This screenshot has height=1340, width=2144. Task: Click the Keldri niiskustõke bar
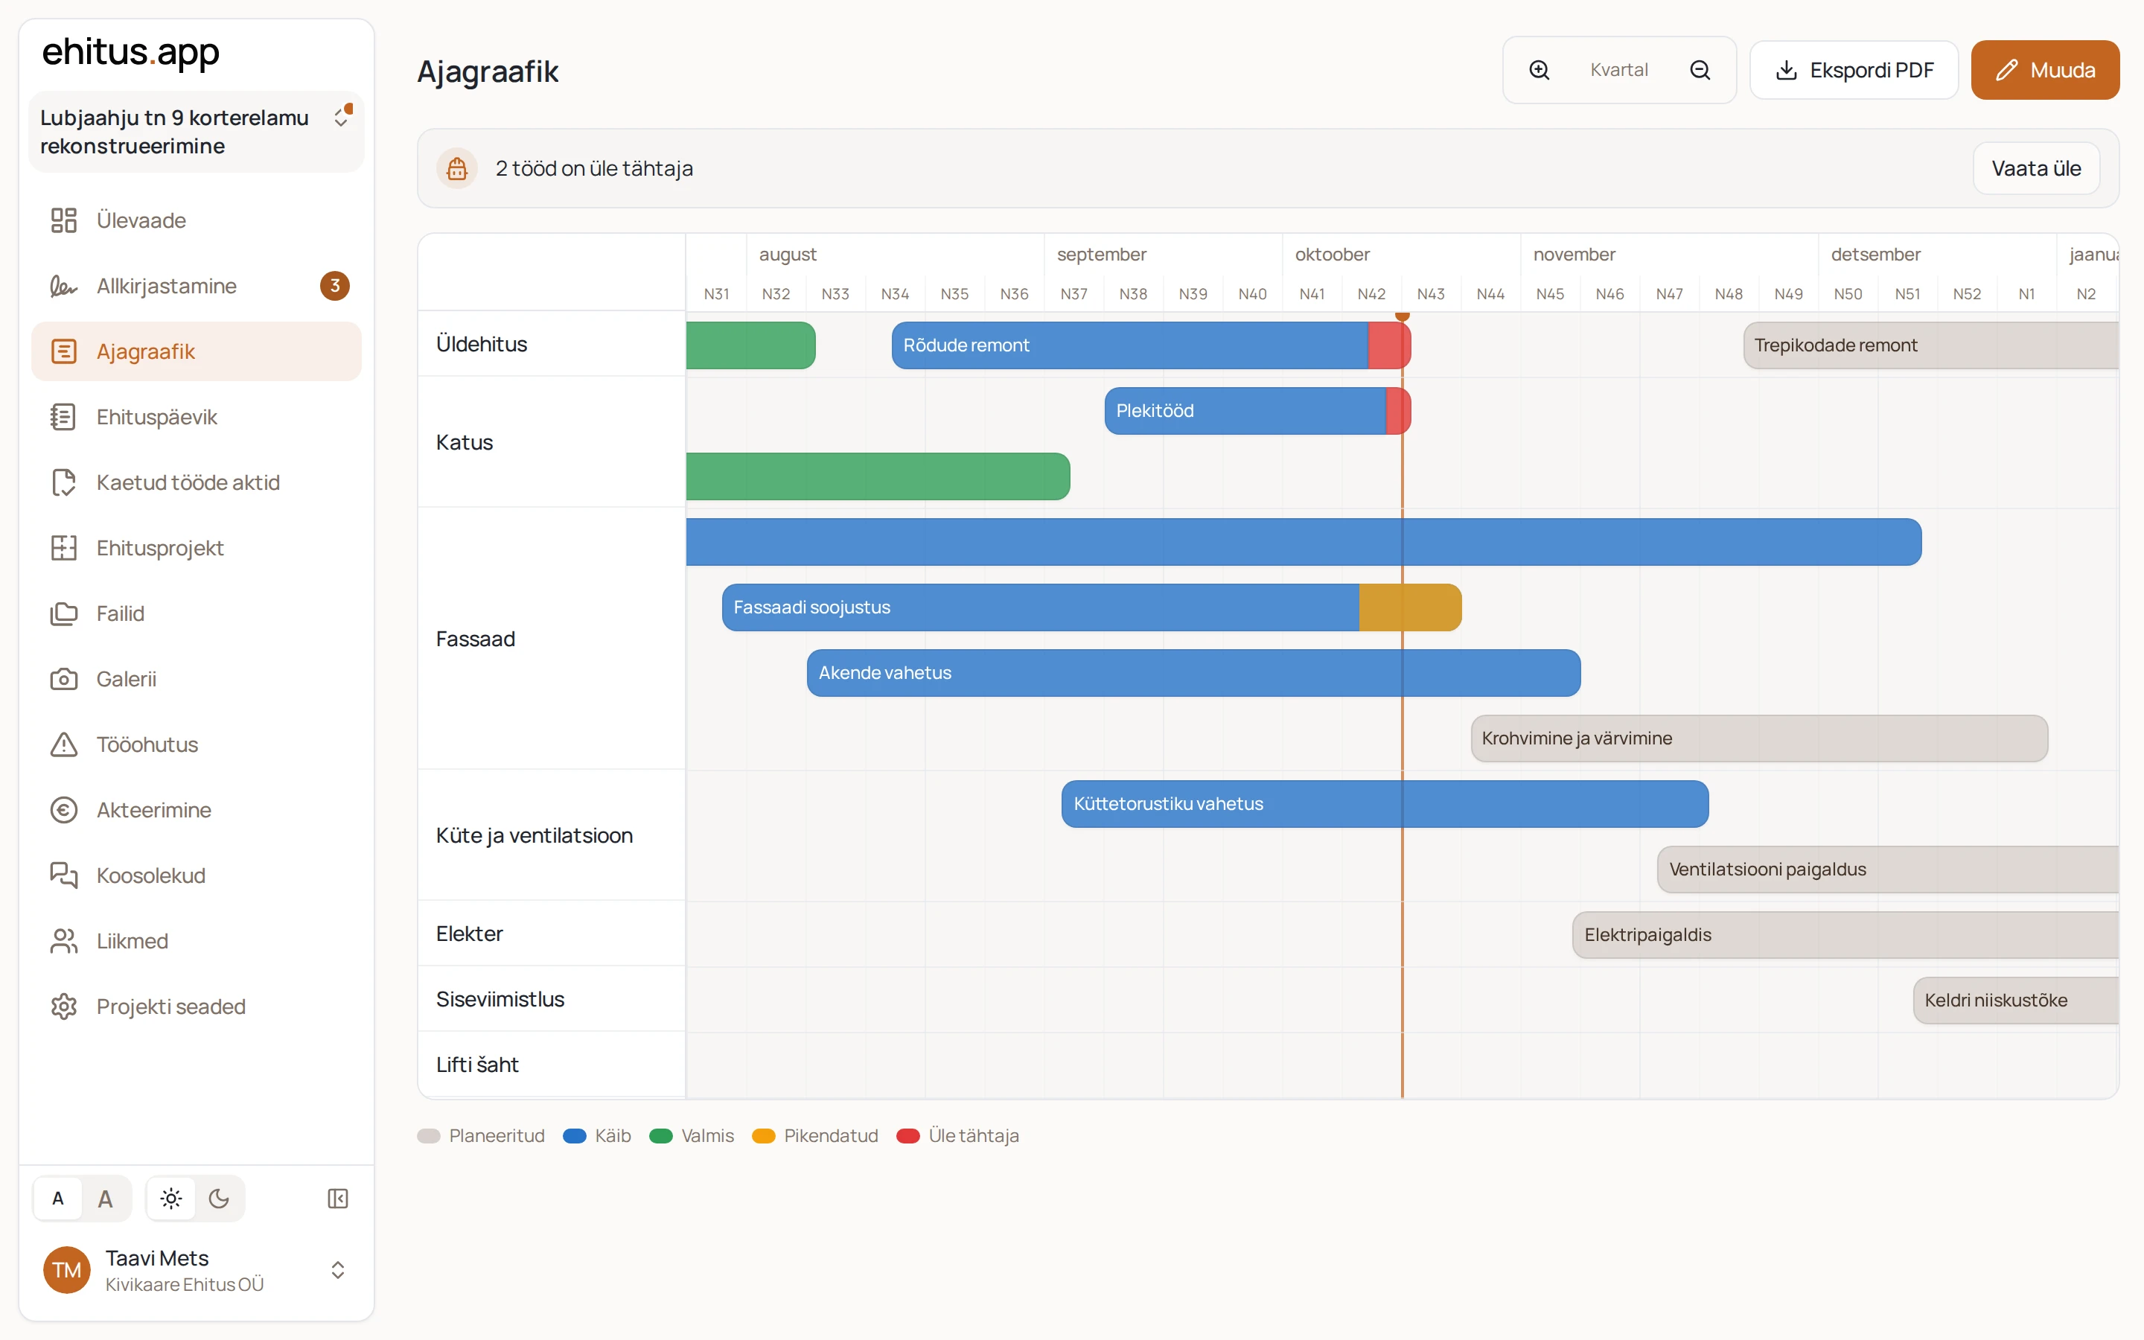tap(2015, 1001)
